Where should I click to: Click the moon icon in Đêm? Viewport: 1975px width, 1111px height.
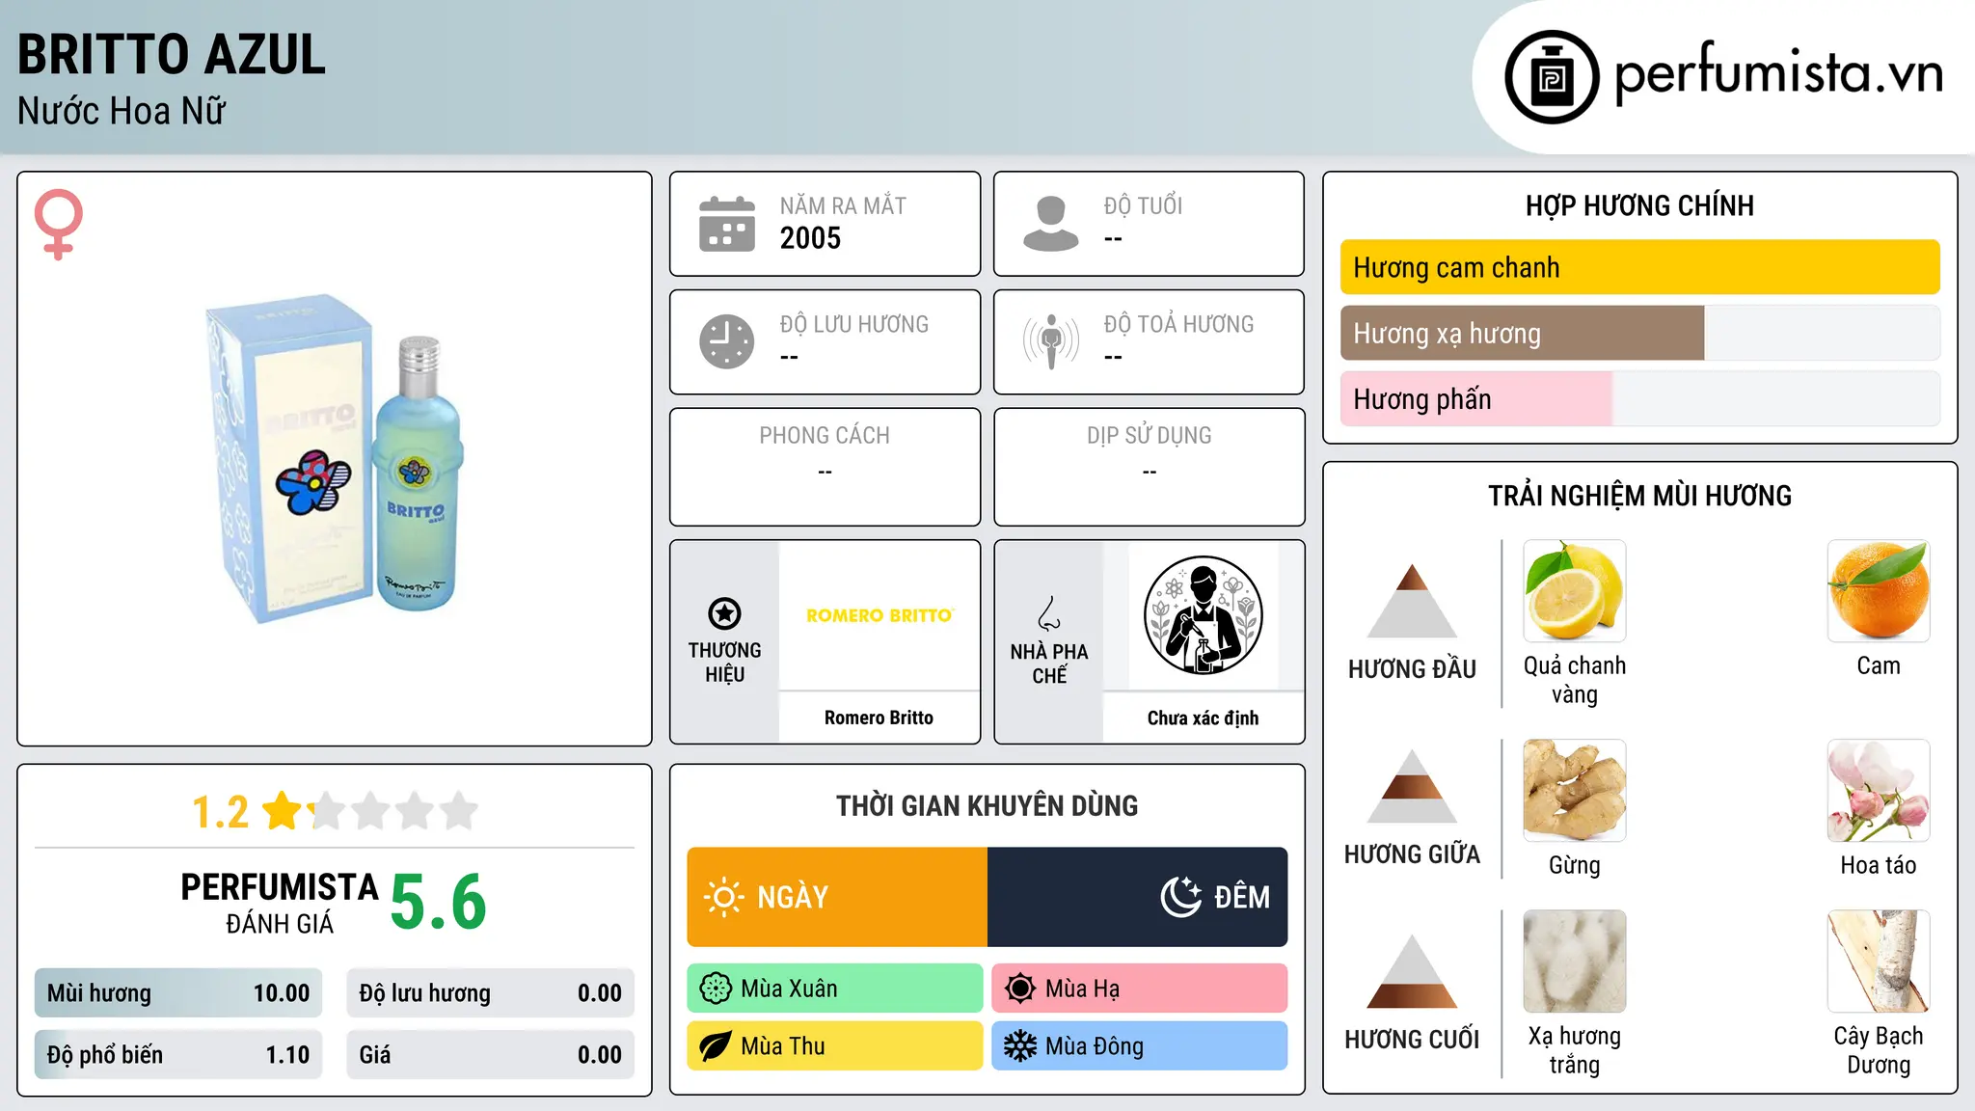click(1181, 897)
